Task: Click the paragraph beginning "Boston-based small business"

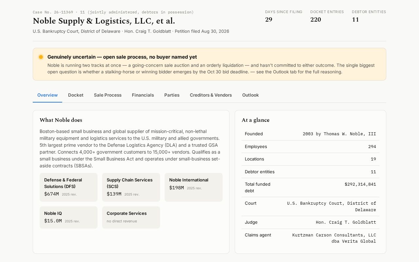Action: tap(131, 149)
